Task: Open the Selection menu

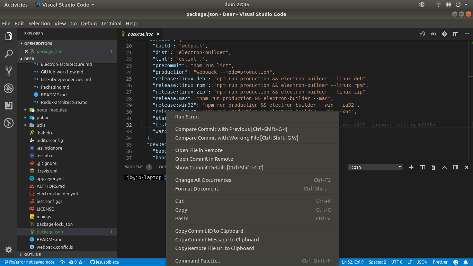Action: (x=39, y=24)
